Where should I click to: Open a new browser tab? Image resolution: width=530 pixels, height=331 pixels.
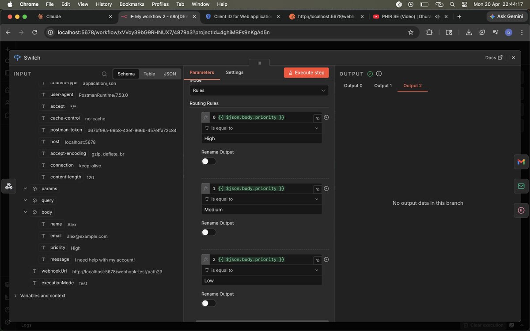[459, 16]
